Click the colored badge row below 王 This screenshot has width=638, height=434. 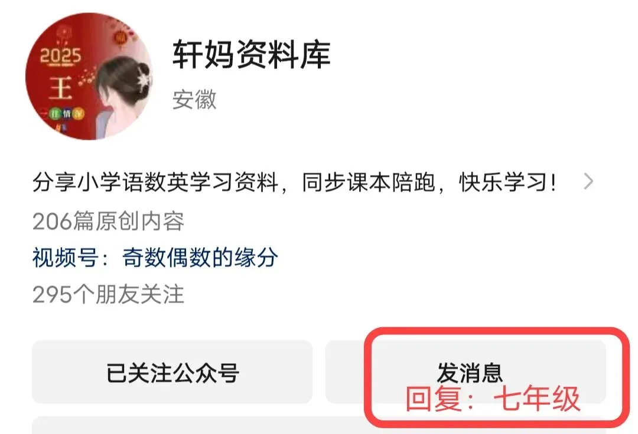pyautogui.click(x=66, y=114)
